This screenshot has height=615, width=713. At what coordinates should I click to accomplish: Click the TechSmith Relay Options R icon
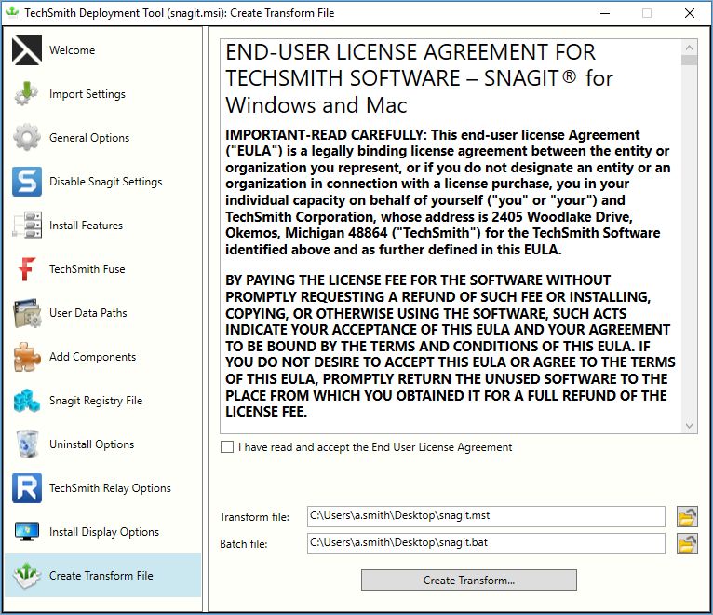point(27,488)
